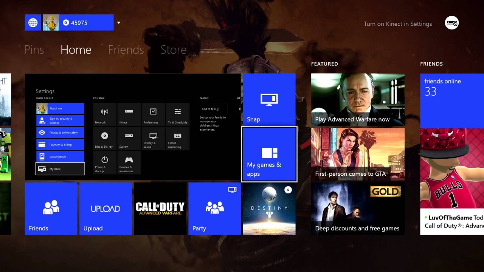Screen dimensions: 484x272
Task: Open About me in Settings
Action: [x=60, y=108]
